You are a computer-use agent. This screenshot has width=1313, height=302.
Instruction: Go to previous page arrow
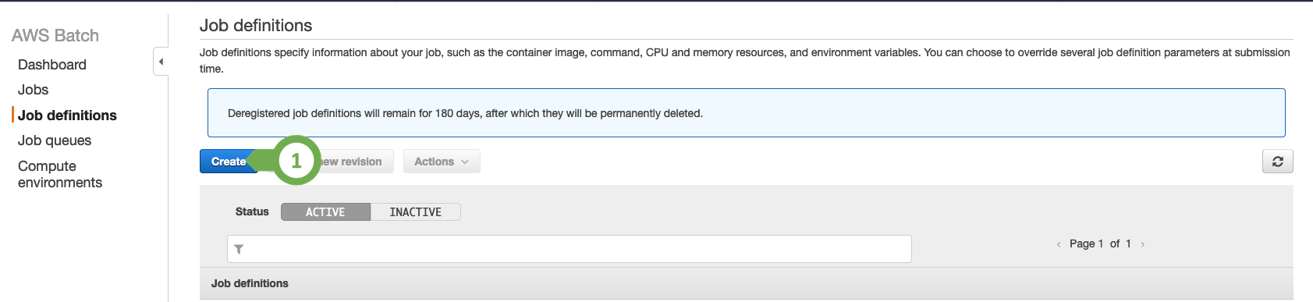click(1058, 244)
